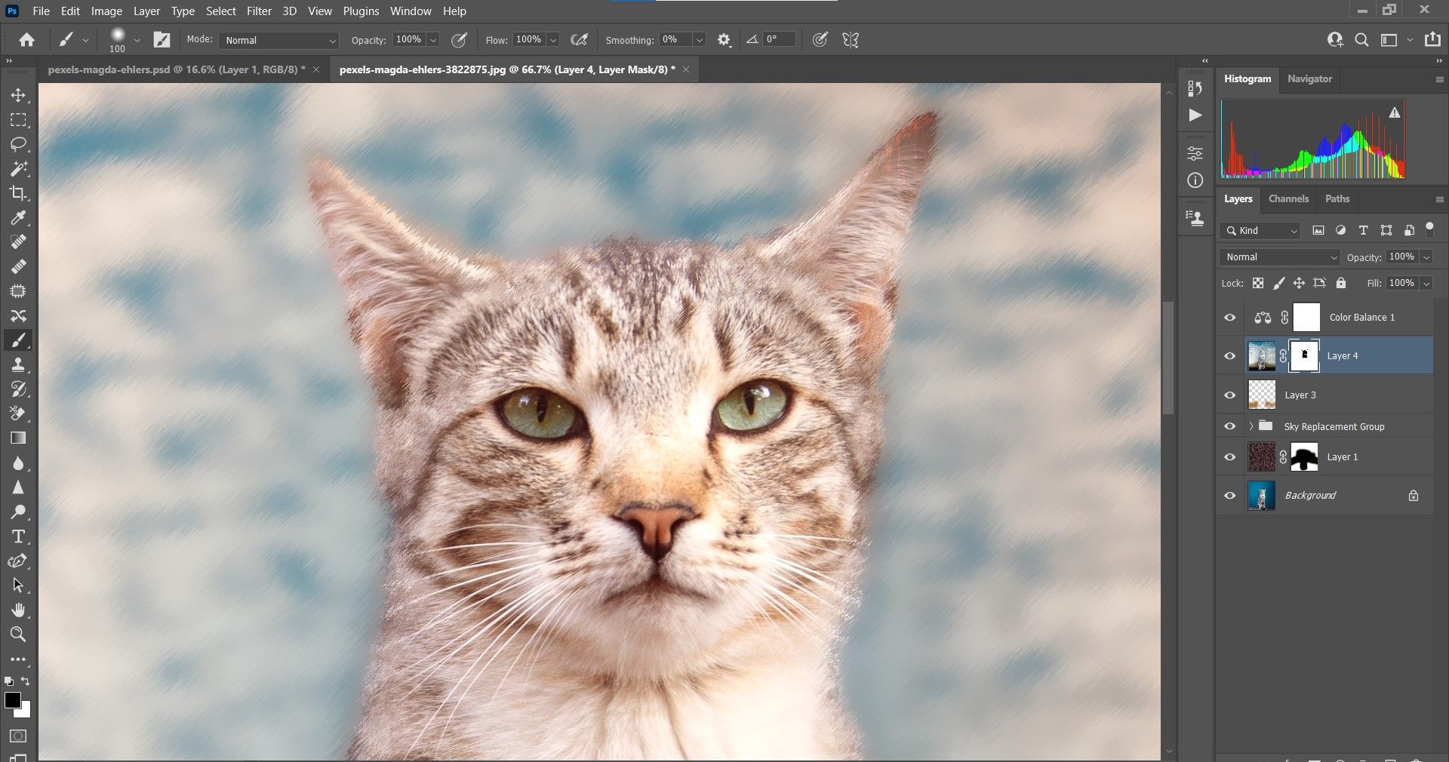Expand the Sky Replacement Group folder

click(x=1251, y=426)
